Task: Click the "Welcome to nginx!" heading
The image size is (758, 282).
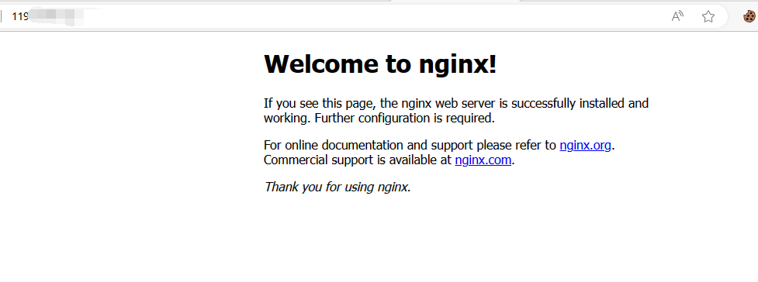Action: [380, 64]
